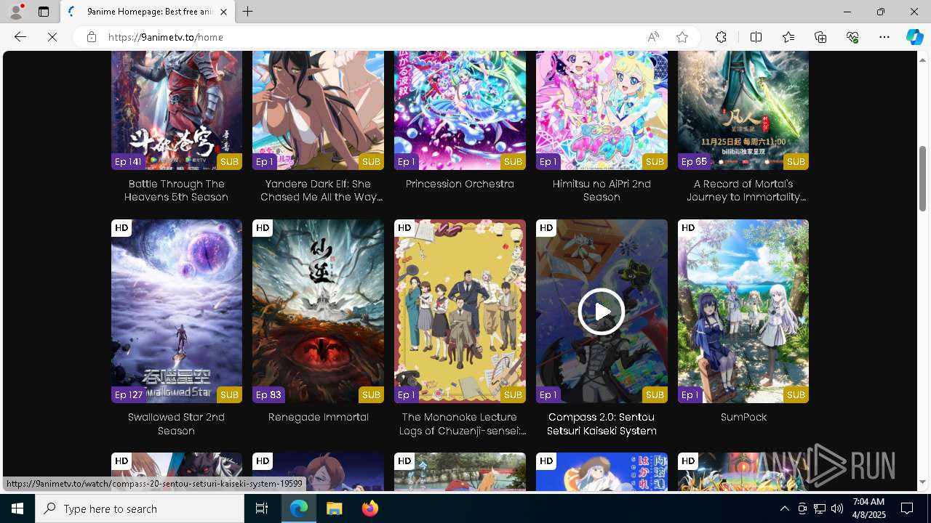Viewport: 931px width, 523px height.
Task: Open the notification center
Action: point(908,508)
